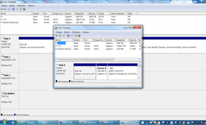Click left scroll arrow of front window list
Viewport: 206px width, 125px height.
(x=56, y=59)
